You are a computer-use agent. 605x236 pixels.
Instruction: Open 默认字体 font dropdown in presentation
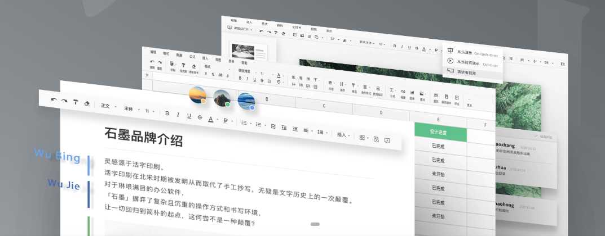pos(367,42)
